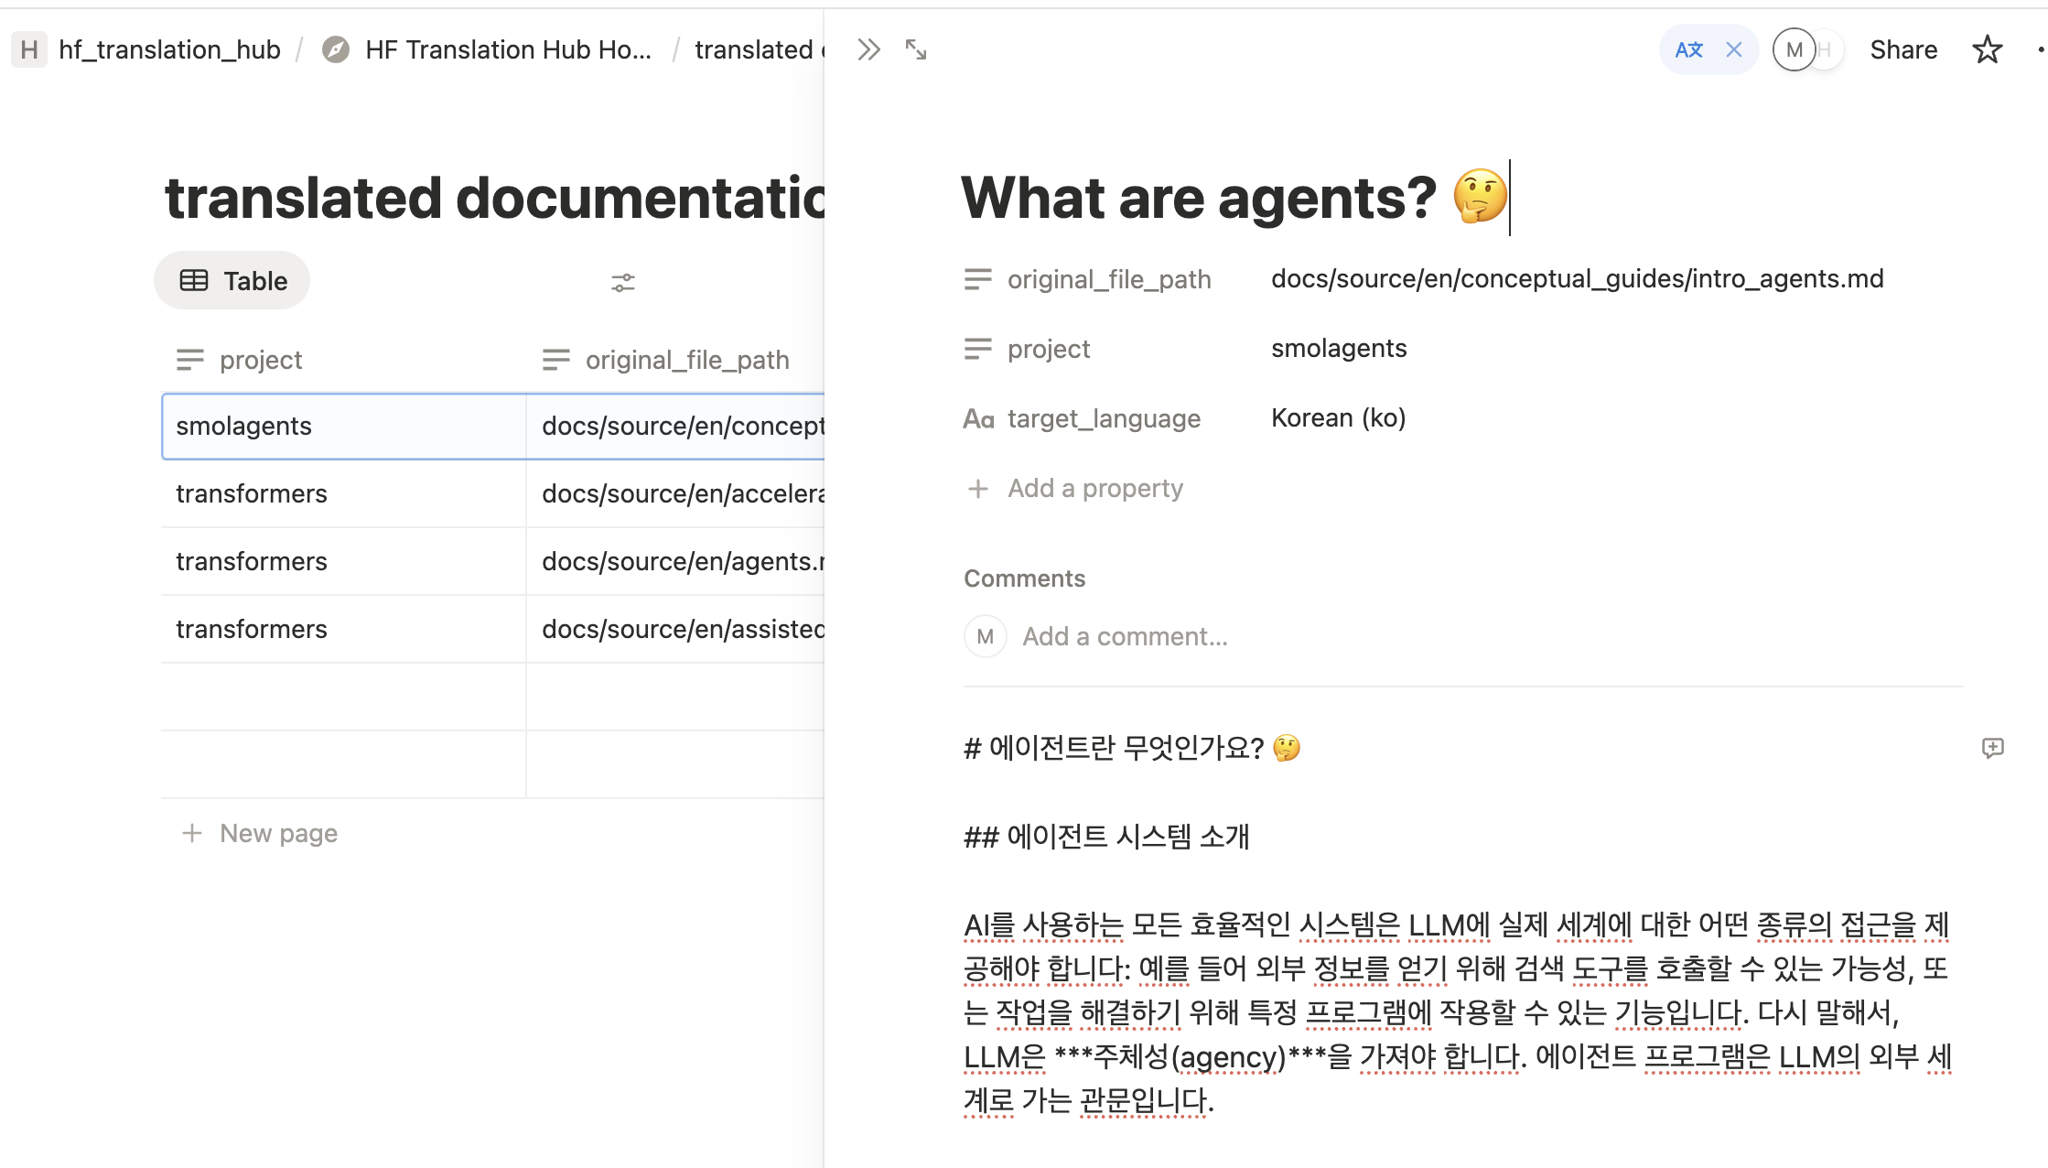Click the comment bubble beside the Korean heading

[x=1993, y=748]
